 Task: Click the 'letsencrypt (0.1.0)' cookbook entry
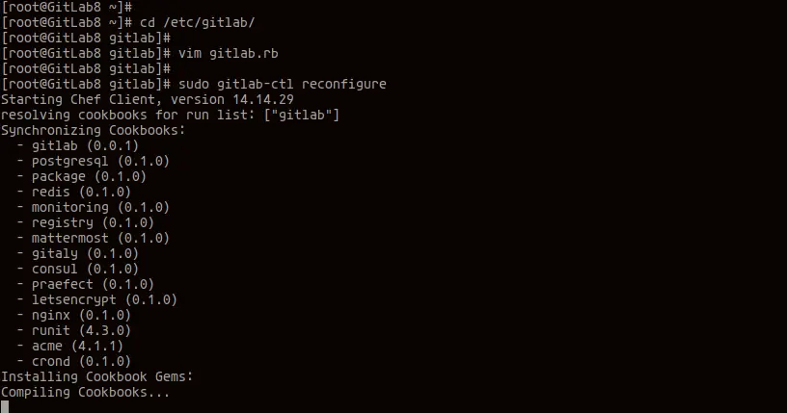104,299
